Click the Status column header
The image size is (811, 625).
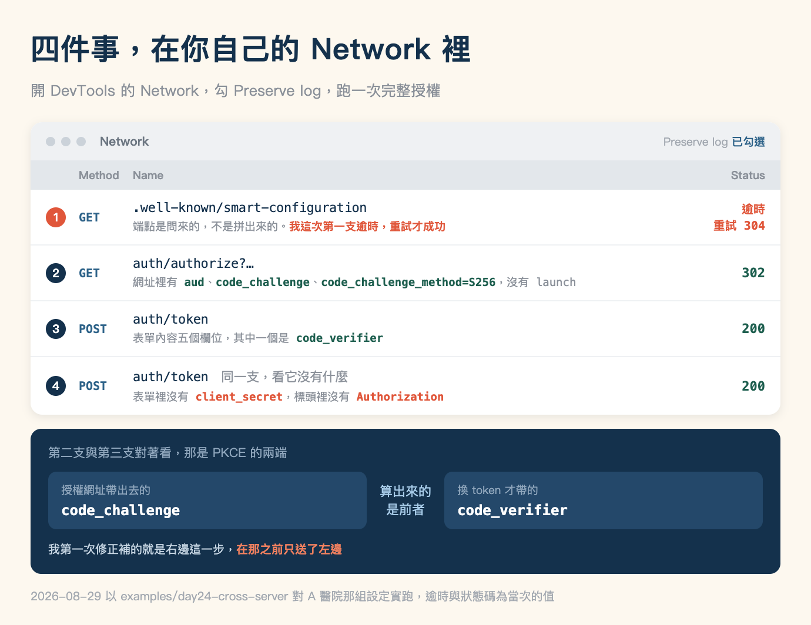[x=748, y=175]
